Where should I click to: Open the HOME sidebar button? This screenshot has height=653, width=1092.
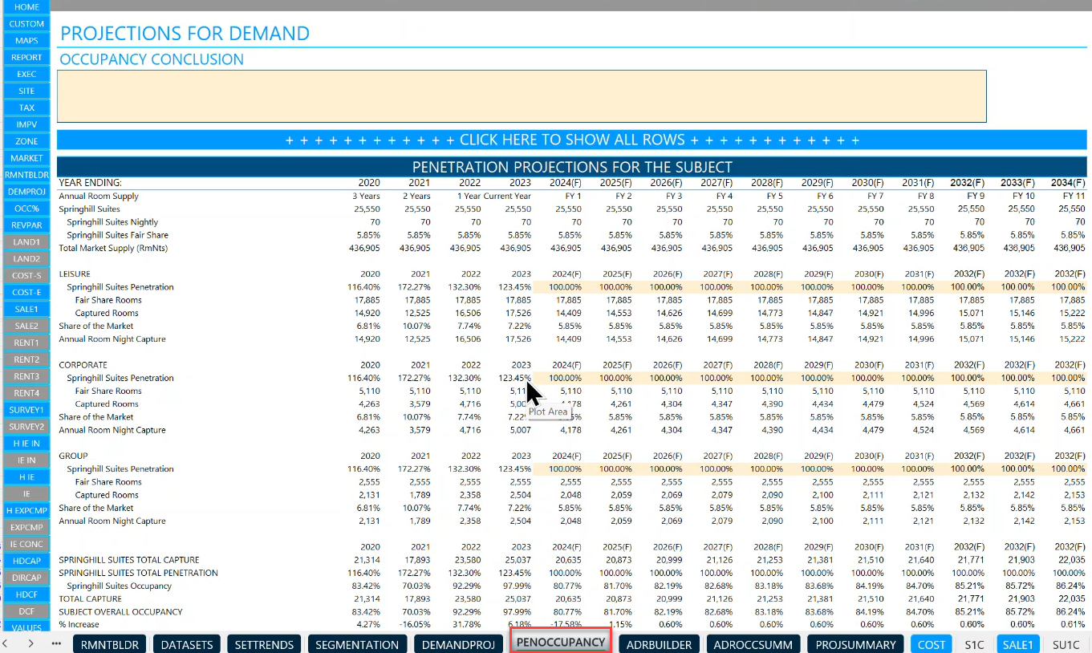pyautogui.click(x=26, y=6)
